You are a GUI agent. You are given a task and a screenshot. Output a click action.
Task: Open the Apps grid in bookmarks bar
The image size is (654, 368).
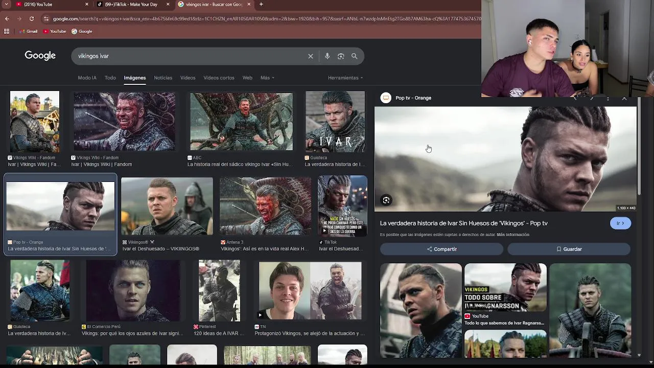[7, 31]
